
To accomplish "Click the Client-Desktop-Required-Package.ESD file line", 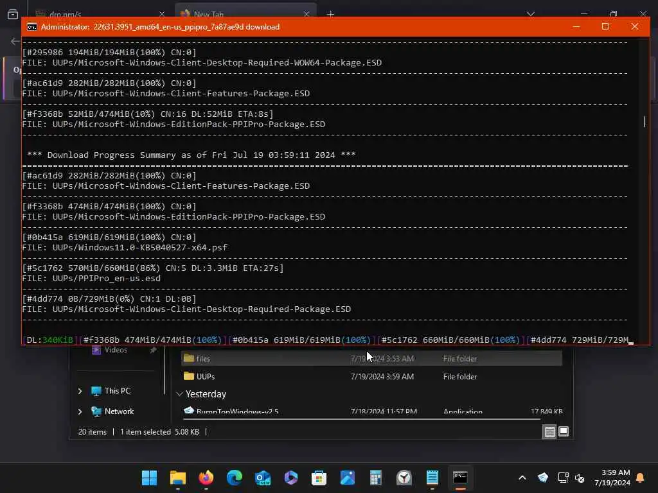I will click(x=187, y=309).
